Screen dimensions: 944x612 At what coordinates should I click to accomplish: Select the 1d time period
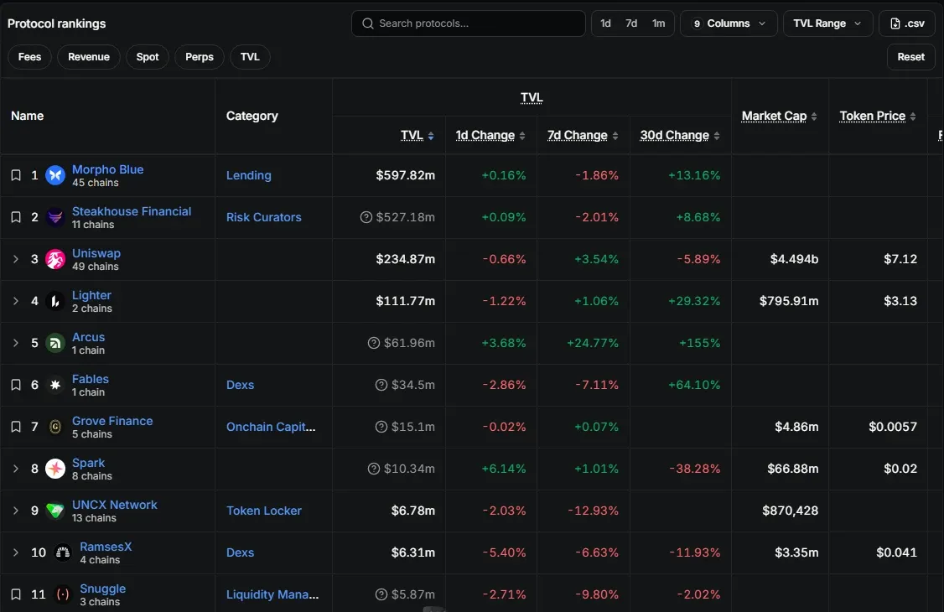[x=605, y=23]
